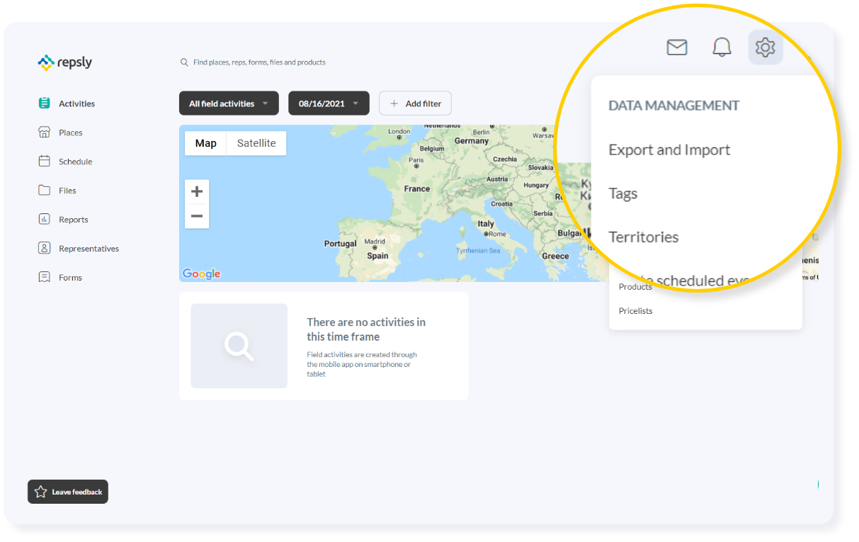
Task: Click the DATA MANAGEMENT header text
Action: 674,106
